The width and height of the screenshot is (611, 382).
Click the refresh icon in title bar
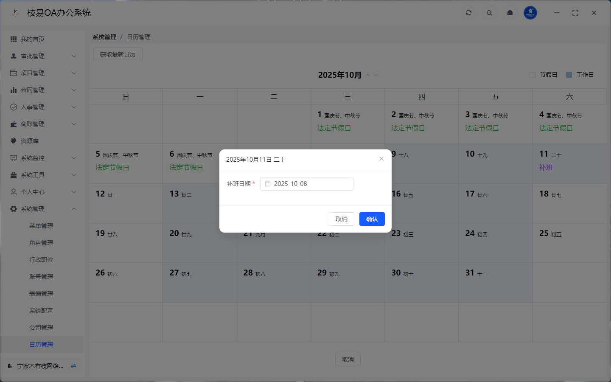(x=468, y=13)
